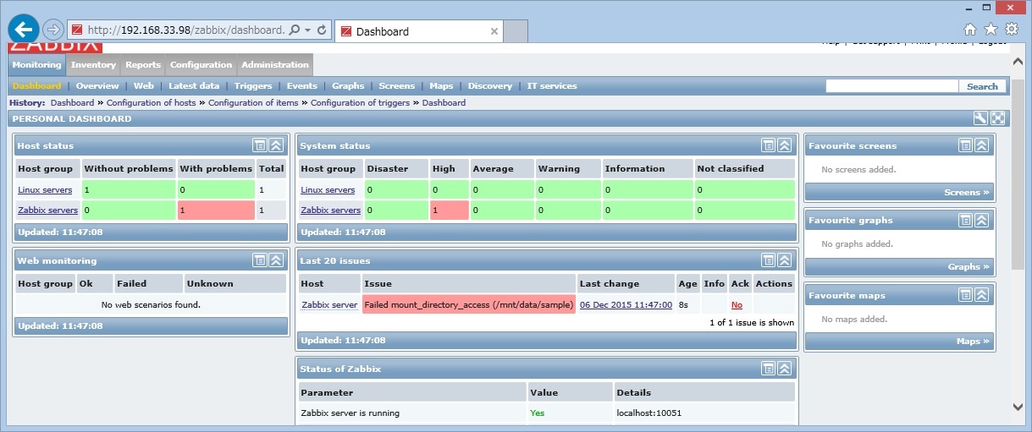Open Favourite graphs widget menu icon
This screenshot has width=1032, height=432.
coord(965,220)
